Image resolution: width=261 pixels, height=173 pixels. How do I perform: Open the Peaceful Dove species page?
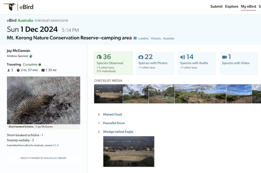[x=114, y=123]
